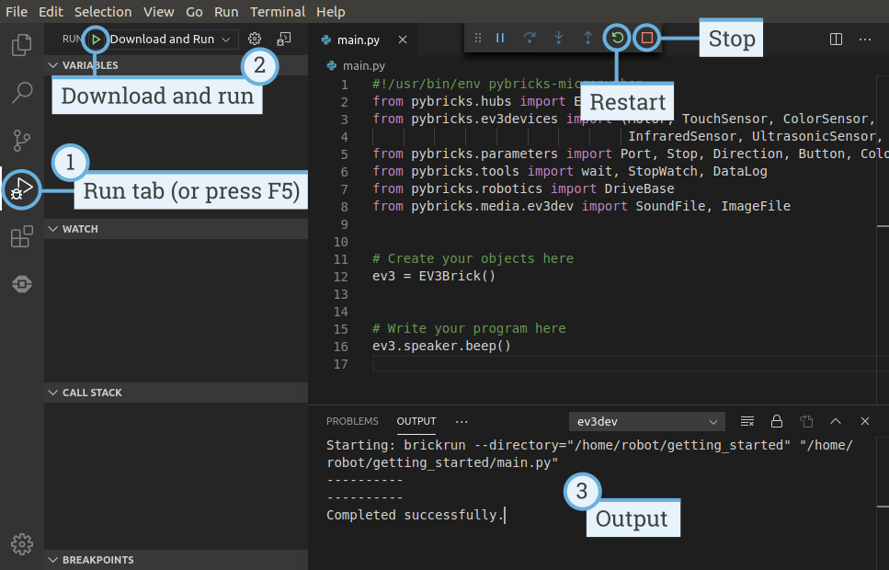Open the ev3dev device browser icon
889x570 pixels.
coord(22,285)
